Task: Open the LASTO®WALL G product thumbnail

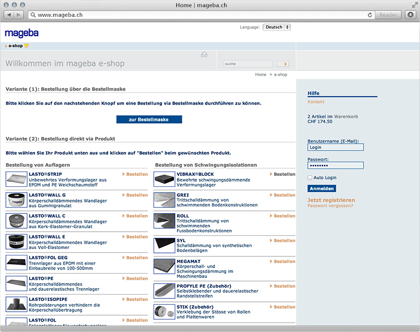Action: (16, 200)
